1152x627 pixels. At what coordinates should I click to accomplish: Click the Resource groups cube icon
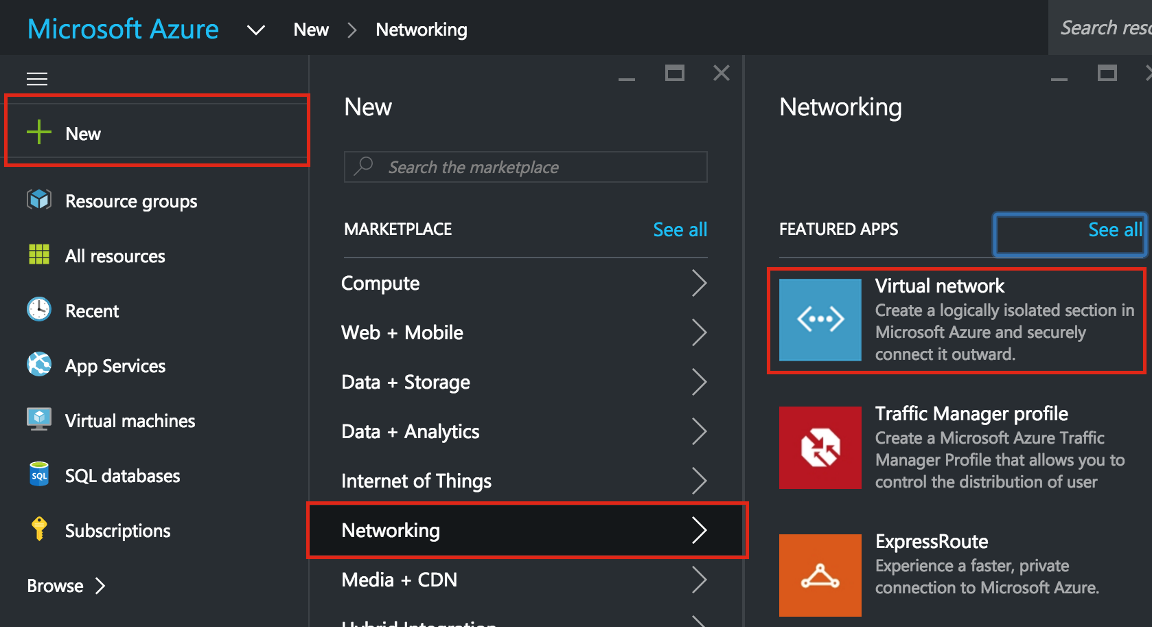coord(39,200)
